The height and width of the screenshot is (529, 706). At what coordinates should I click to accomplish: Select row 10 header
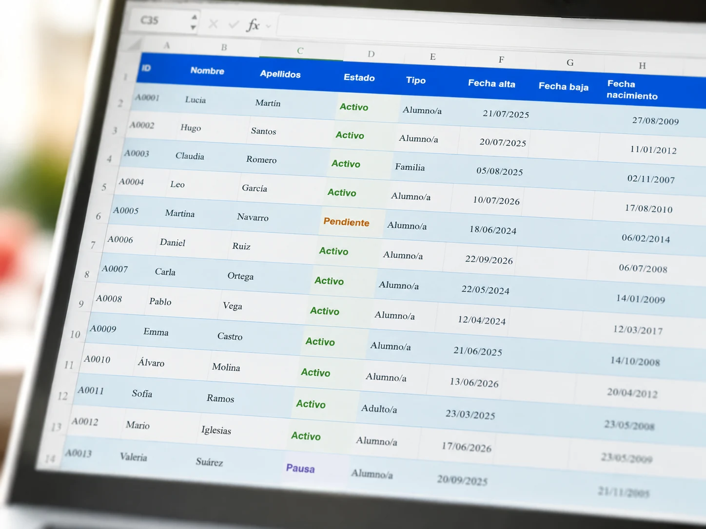[x=75, y=334]
